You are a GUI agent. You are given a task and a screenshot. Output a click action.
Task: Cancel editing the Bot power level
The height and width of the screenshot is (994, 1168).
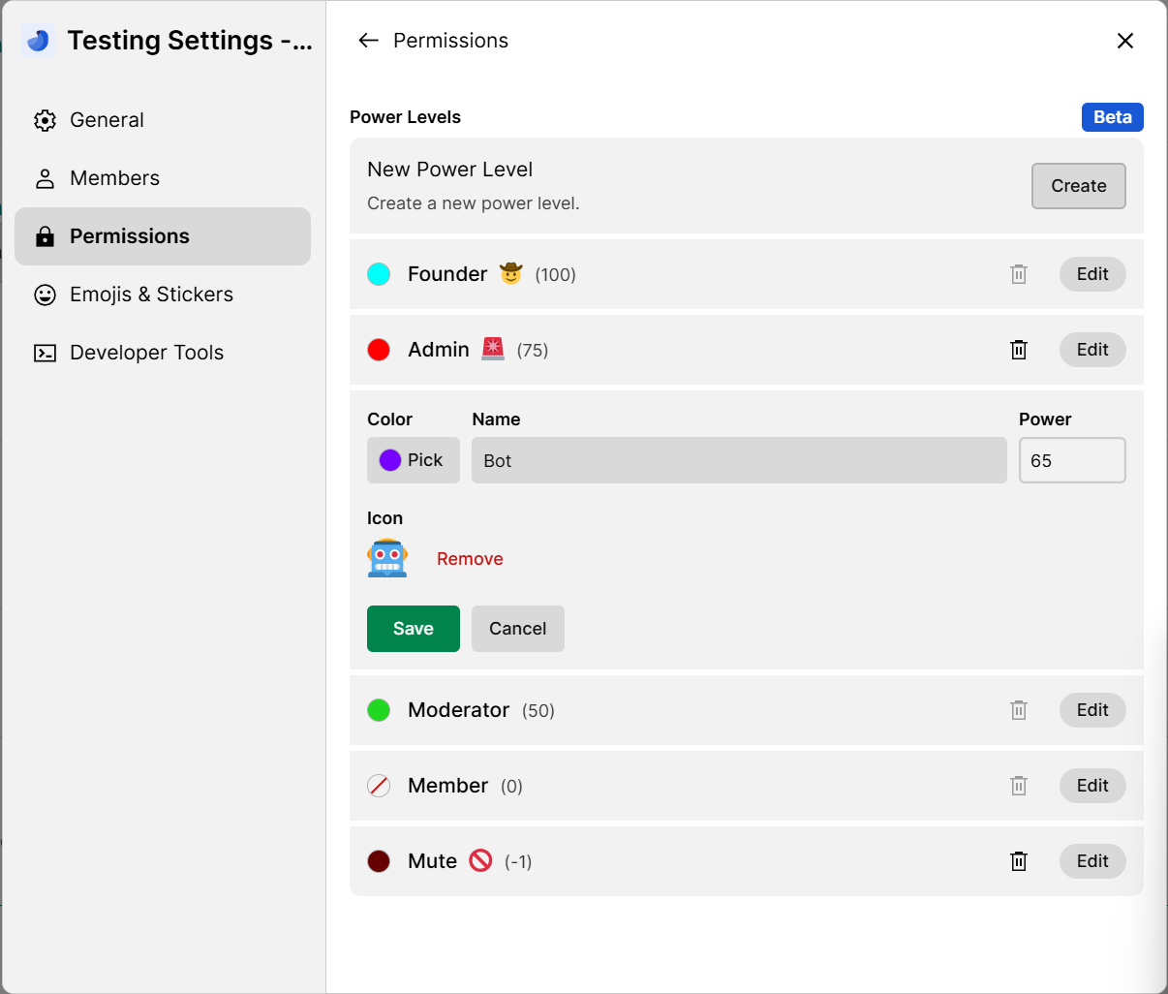pyautogui.click(x=517, y=629)
